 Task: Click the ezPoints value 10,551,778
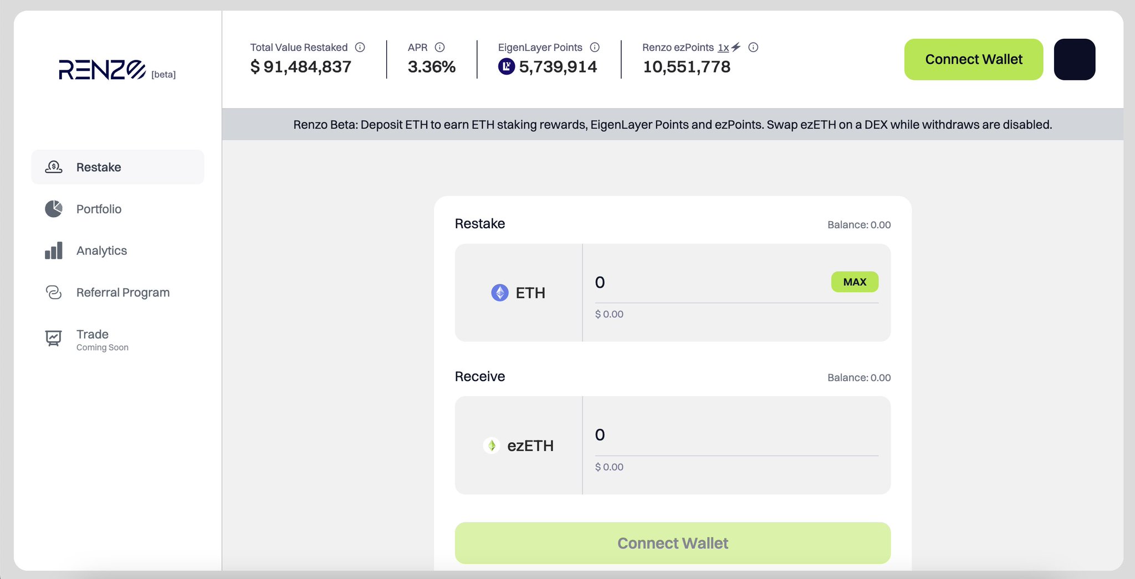pos(687,67)
